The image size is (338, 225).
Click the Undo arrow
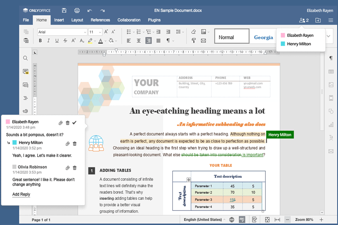[x=90, y=10]
